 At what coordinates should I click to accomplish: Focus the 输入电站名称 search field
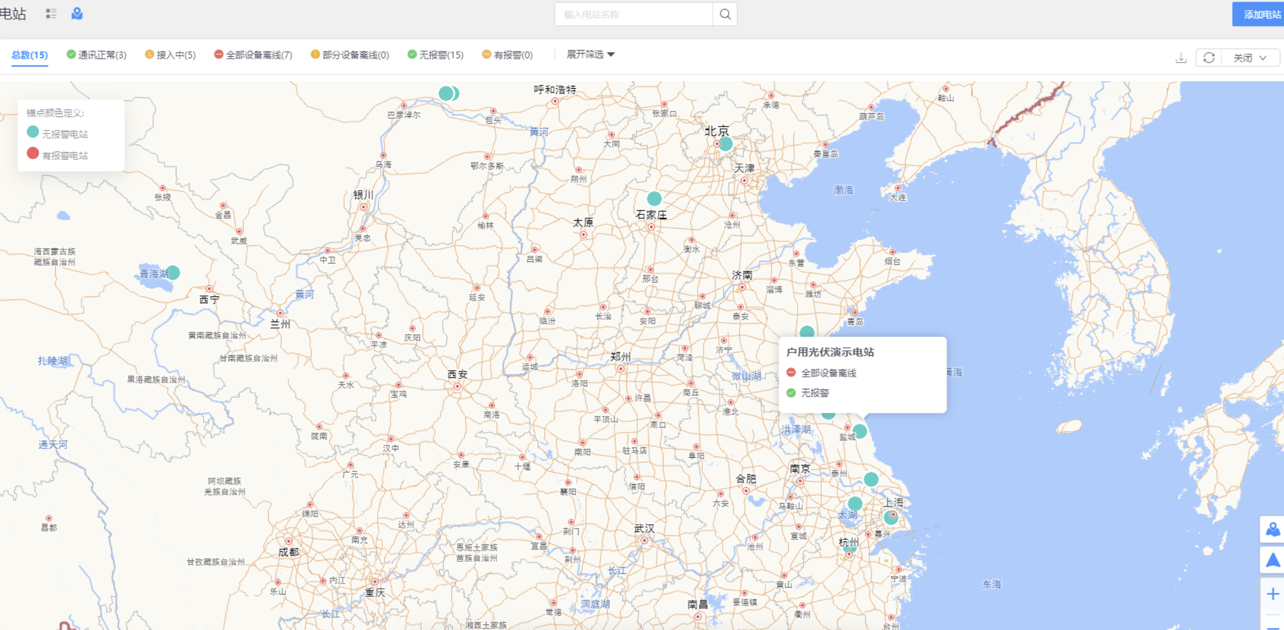click(x=633, y=14)
